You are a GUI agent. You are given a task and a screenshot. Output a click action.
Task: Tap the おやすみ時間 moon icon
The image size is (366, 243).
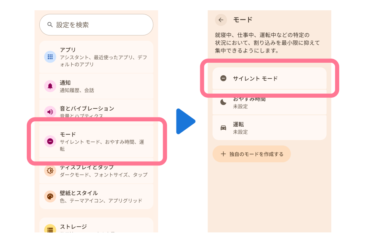coord(223,102)
